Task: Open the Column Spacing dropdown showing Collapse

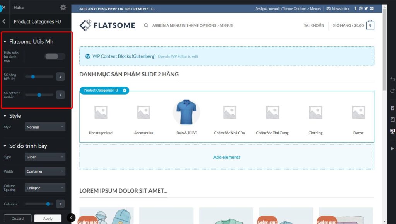Action: [45, 188]
